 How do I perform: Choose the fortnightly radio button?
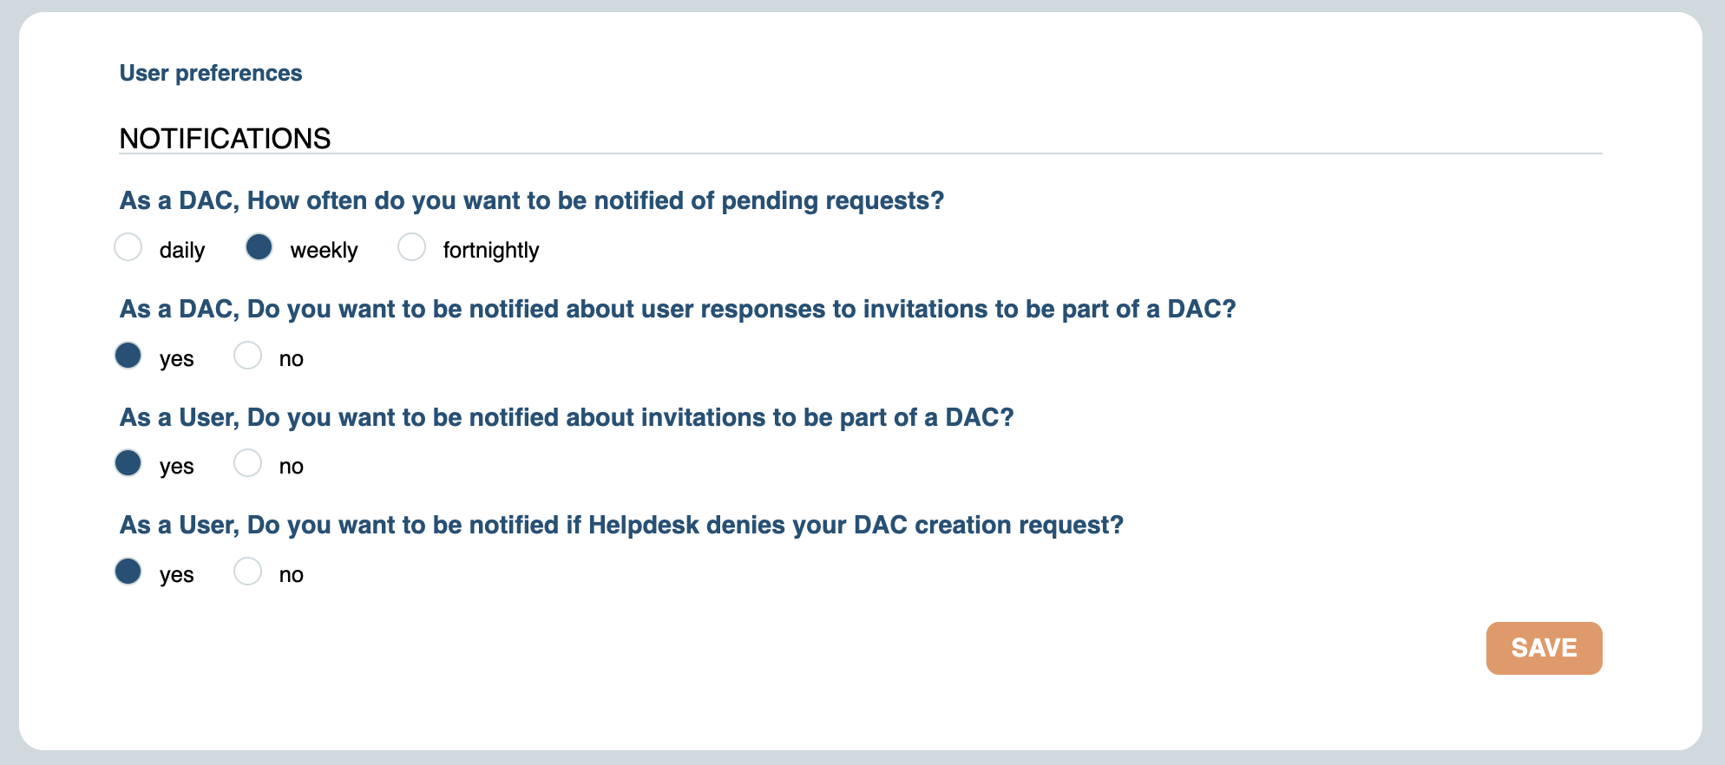(x=411, y=247)
